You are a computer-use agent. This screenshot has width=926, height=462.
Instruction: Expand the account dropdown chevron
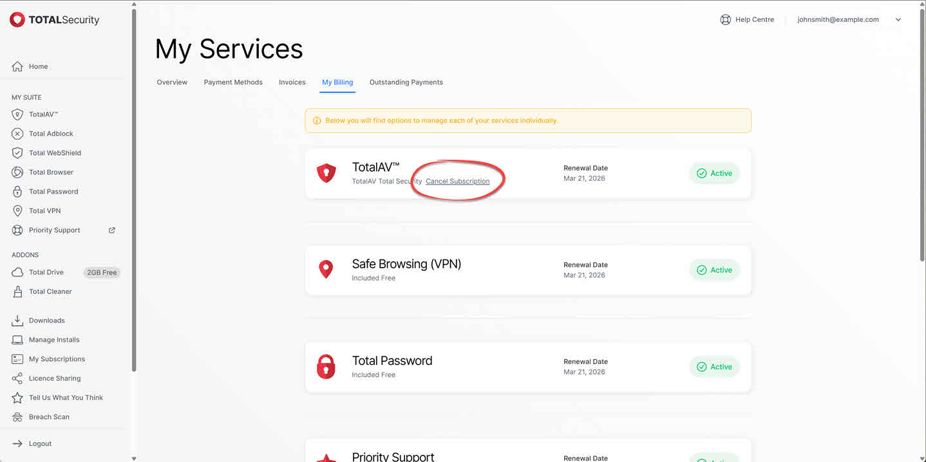coord(898,20)
